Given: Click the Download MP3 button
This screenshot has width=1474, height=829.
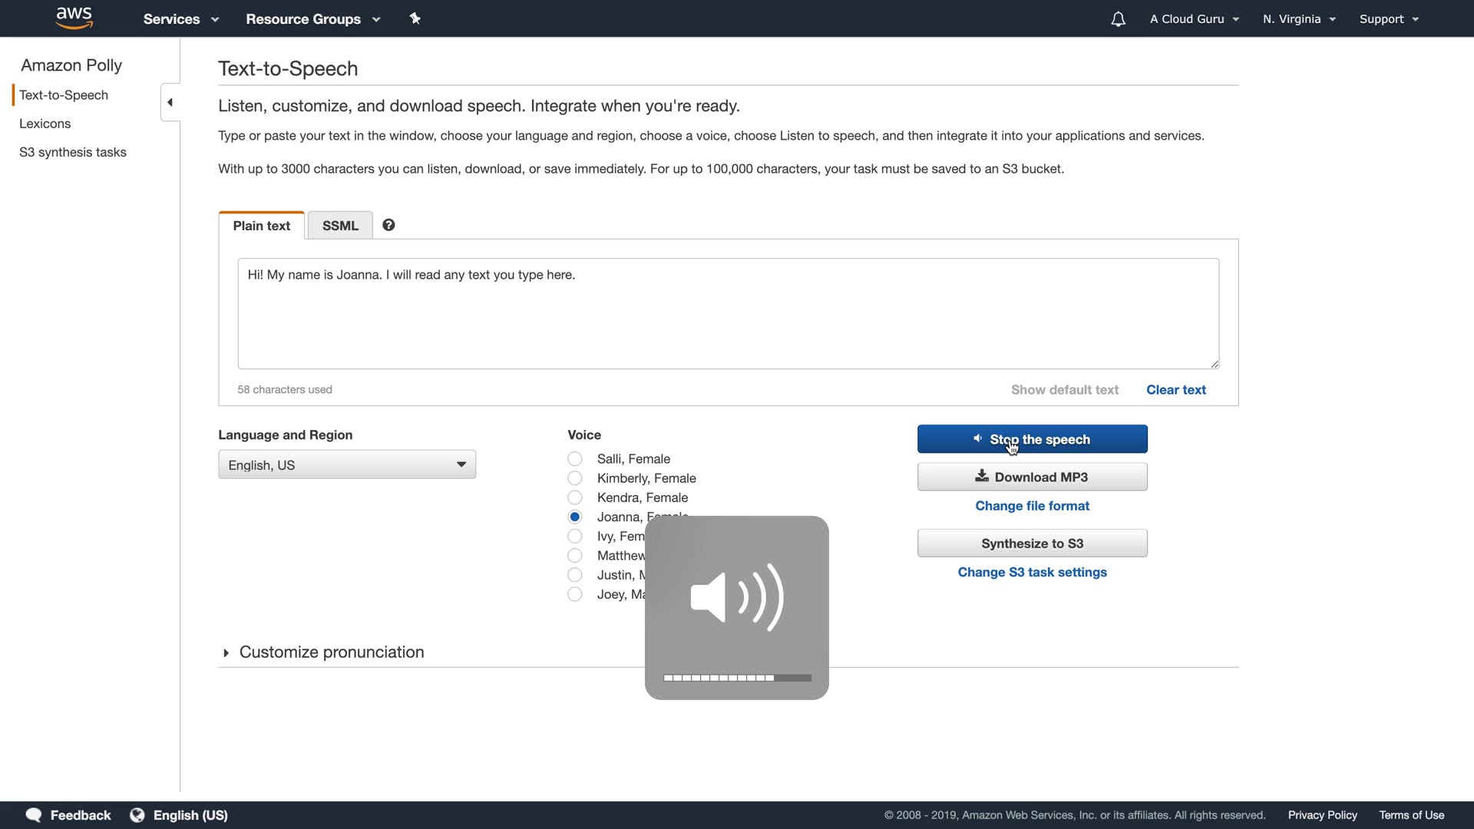Looking at the screenshot, I should (x=1032, y=477).
